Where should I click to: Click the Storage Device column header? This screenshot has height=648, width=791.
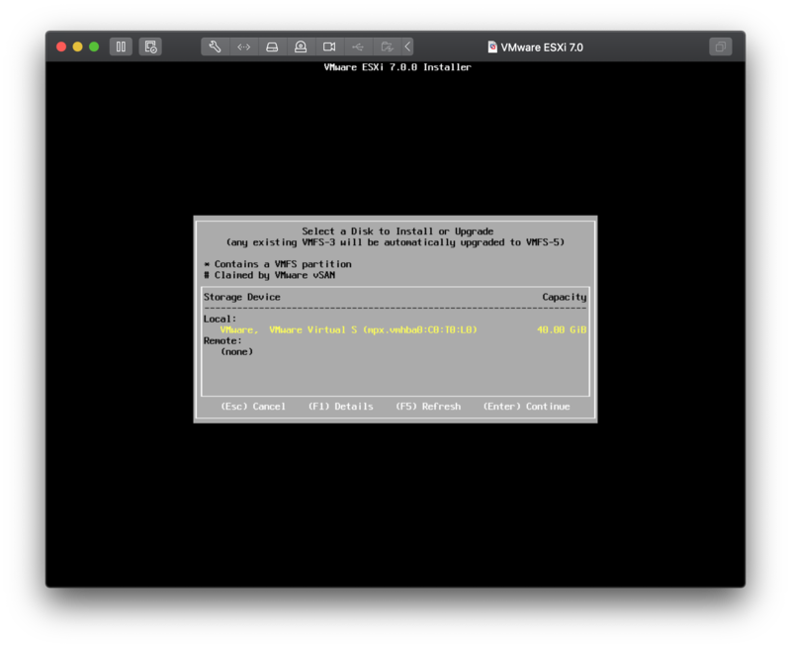[241, 297]
